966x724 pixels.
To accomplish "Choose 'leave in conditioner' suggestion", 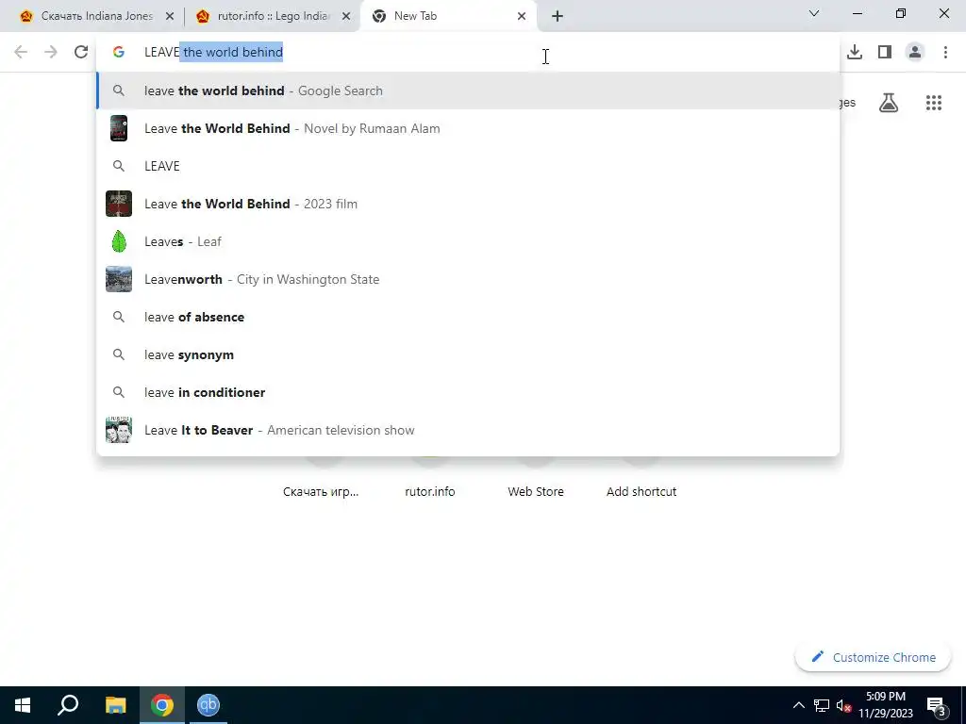I will click(468, 392).
